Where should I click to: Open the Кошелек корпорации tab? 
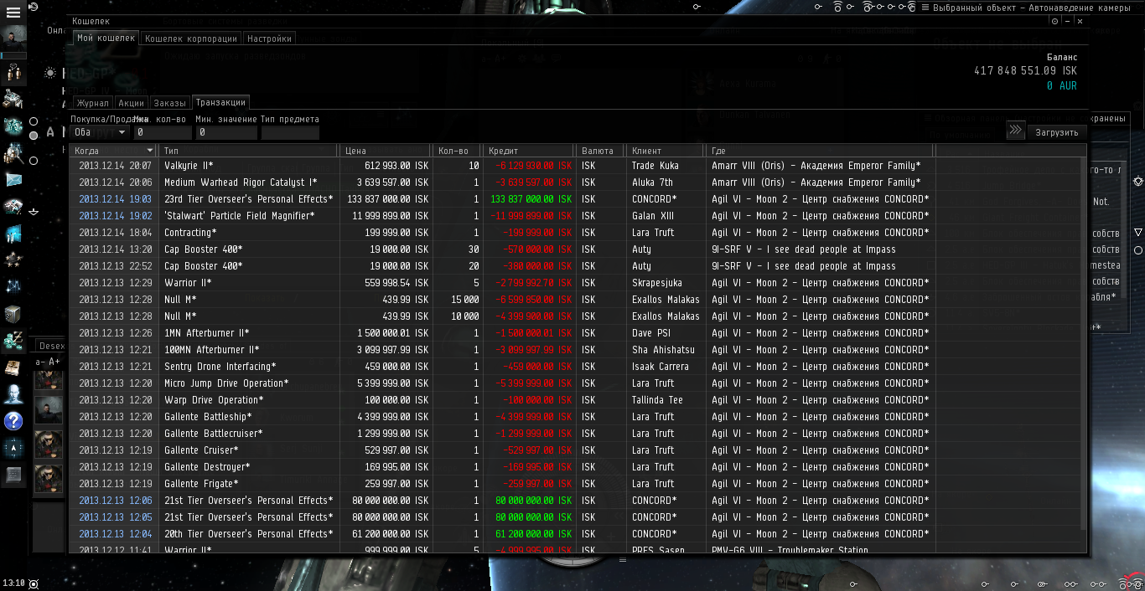191,39
